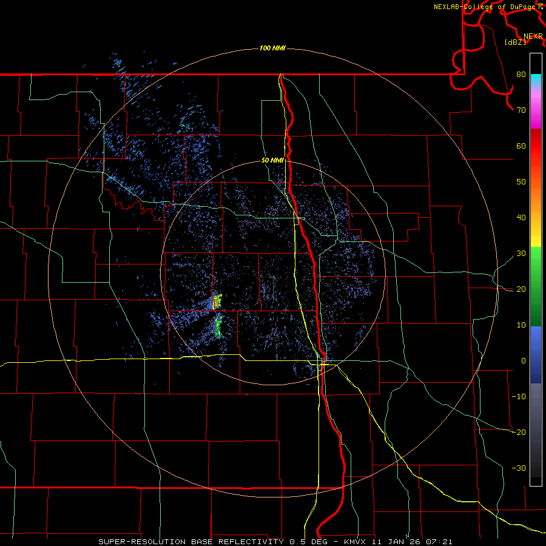The height and width of the screenshot is (546, 546).
Task: Click the green echo cluster below the red cell
Action: click(x=218, y=326)
